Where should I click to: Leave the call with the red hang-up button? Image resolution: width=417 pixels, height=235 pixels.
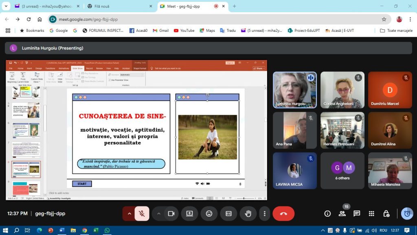tap(283, 213)
